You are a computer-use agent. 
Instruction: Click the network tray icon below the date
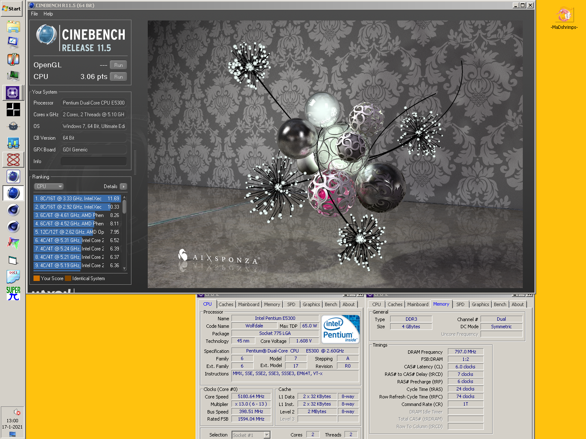coord(13,434)
